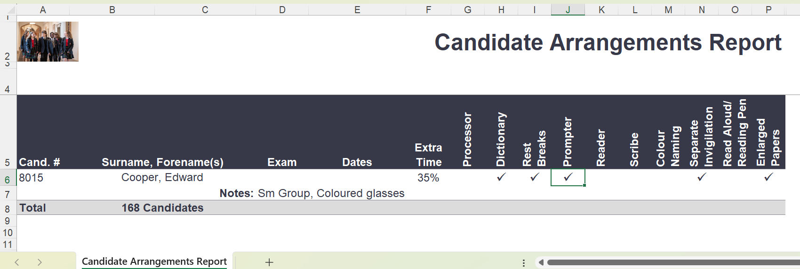Click the previous sheet navigation arrow
The image size is (800, 269).
coord(17,262)
